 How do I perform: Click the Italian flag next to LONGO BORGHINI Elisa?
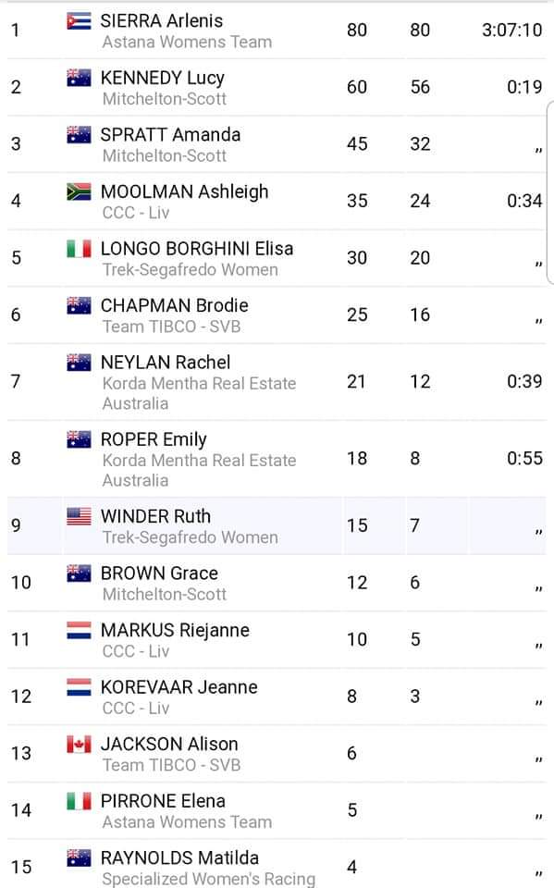pos(79,249)
